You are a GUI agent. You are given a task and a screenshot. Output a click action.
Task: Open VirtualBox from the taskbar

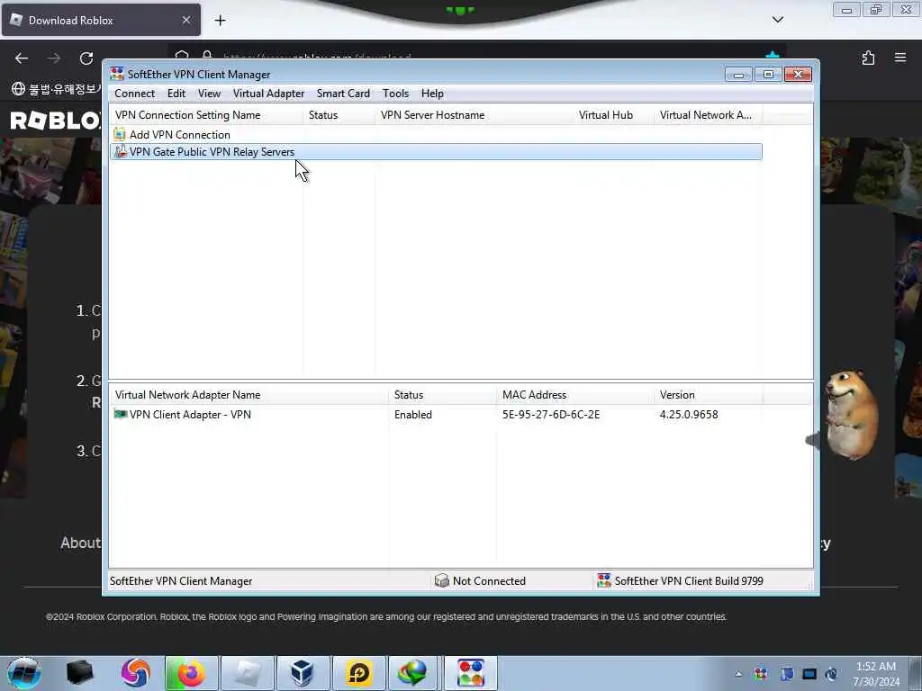click(x=303, y=673)
